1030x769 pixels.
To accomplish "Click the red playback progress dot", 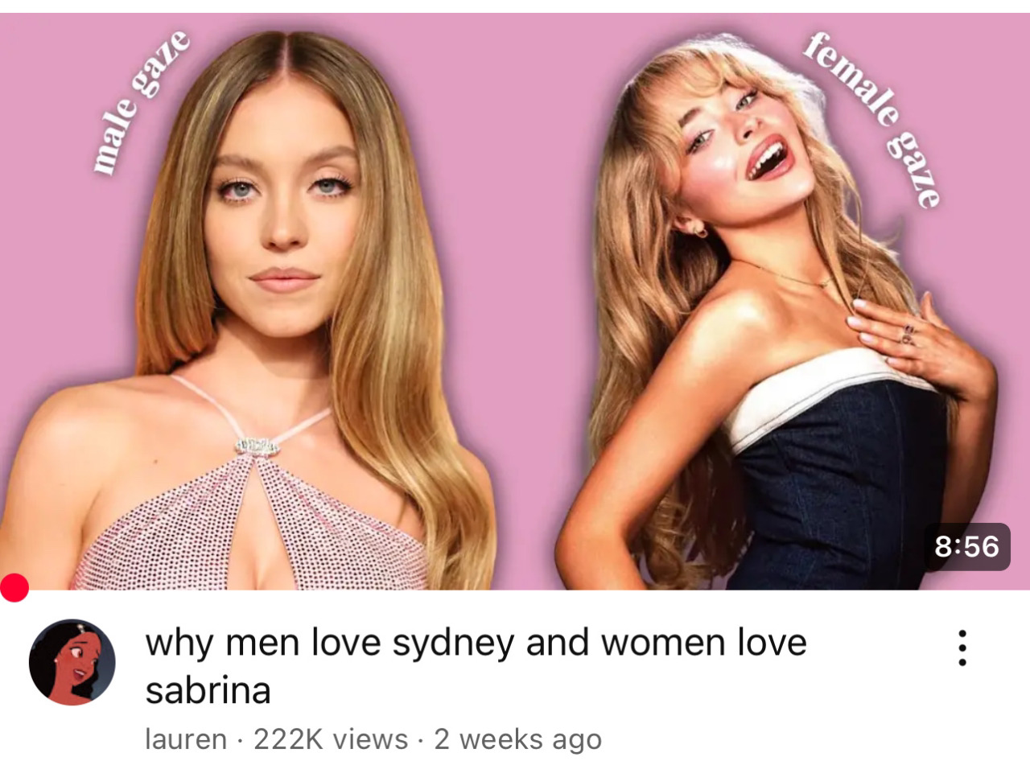I will pos(14,588).
